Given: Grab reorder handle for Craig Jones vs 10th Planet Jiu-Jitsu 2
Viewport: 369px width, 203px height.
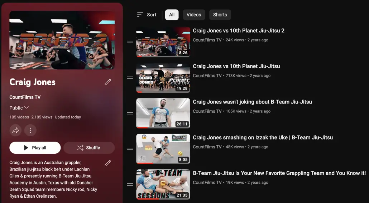Looking at the screenshot, I should pos(130,42).
